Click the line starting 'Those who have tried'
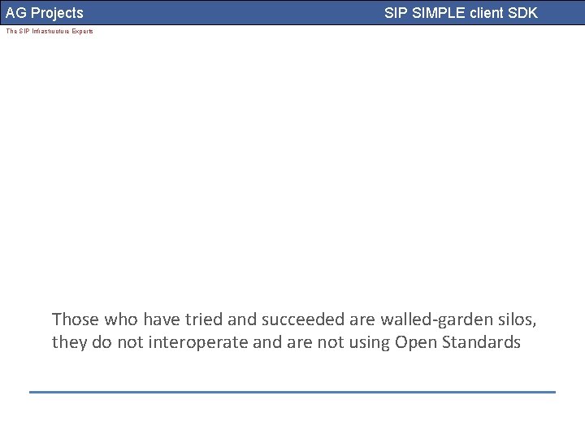Image resolution: width=585 pixels, height=439 pixels. click(x=294, y=319)
